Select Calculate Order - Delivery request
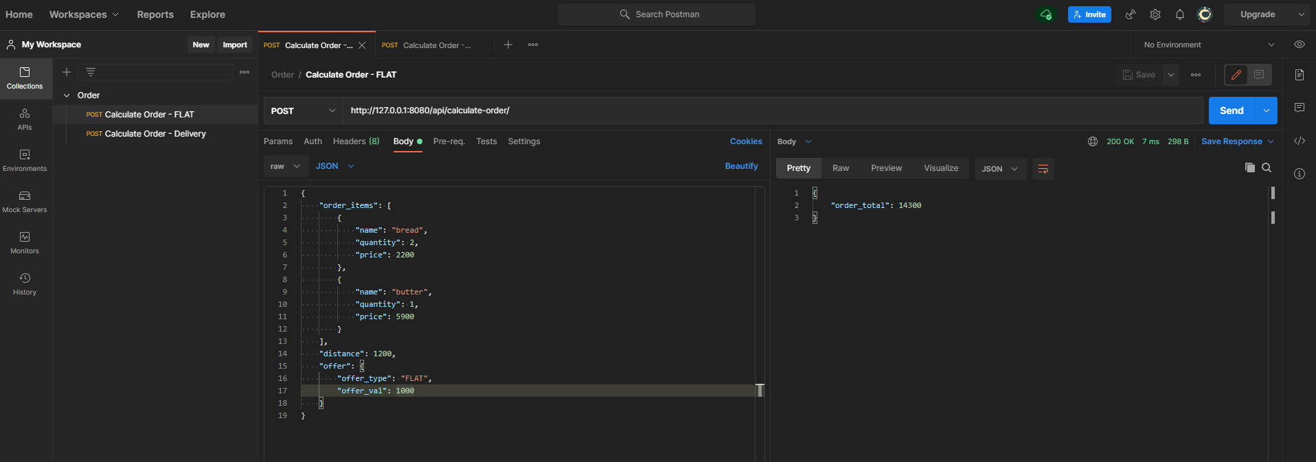The width and height of the screenshot is (1316, 462). pyautogui.click(x=155, y=134)
